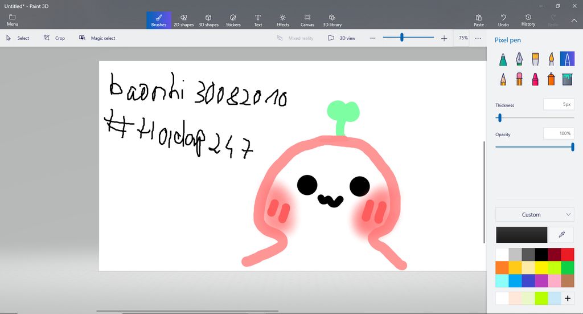Choose the green color swatch

(x=568, y=268)
